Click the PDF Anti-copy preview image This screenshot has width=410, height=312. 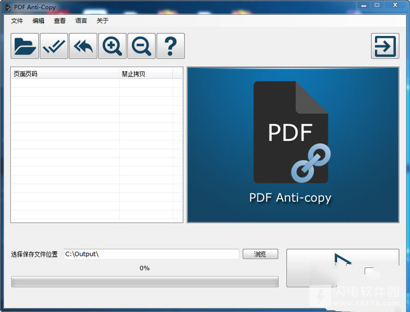point(293,145)
